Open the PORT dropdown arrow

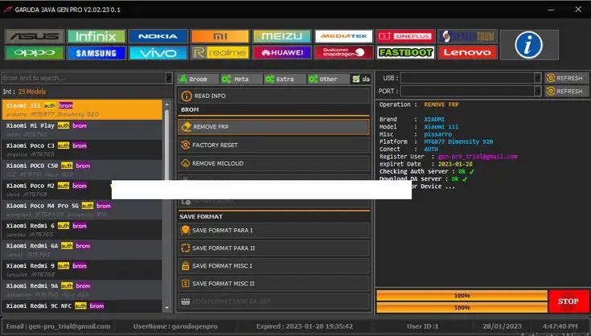pos(538,91)
